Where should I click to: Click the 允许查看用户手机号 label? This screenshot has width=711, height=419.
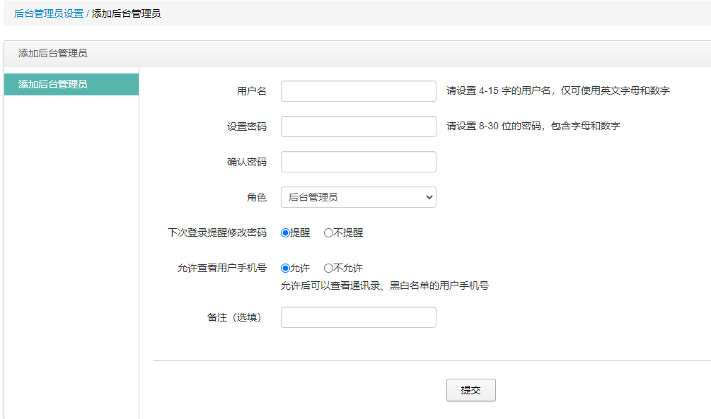221,268
